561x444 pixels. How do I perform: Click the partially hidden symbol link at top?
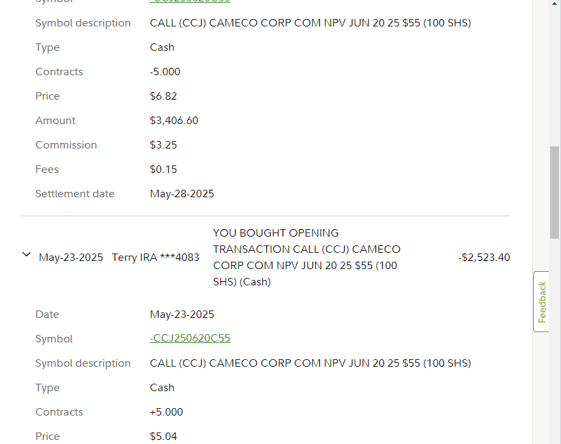pyautogui.click(x=190, y=2)
